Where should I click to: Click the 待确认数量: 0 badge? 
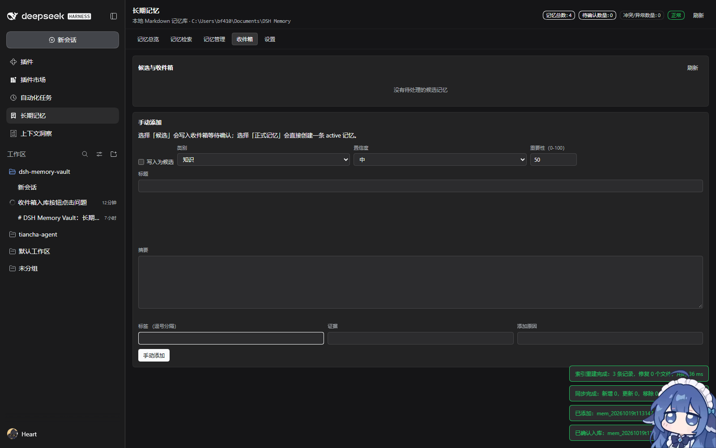(597, 15)
